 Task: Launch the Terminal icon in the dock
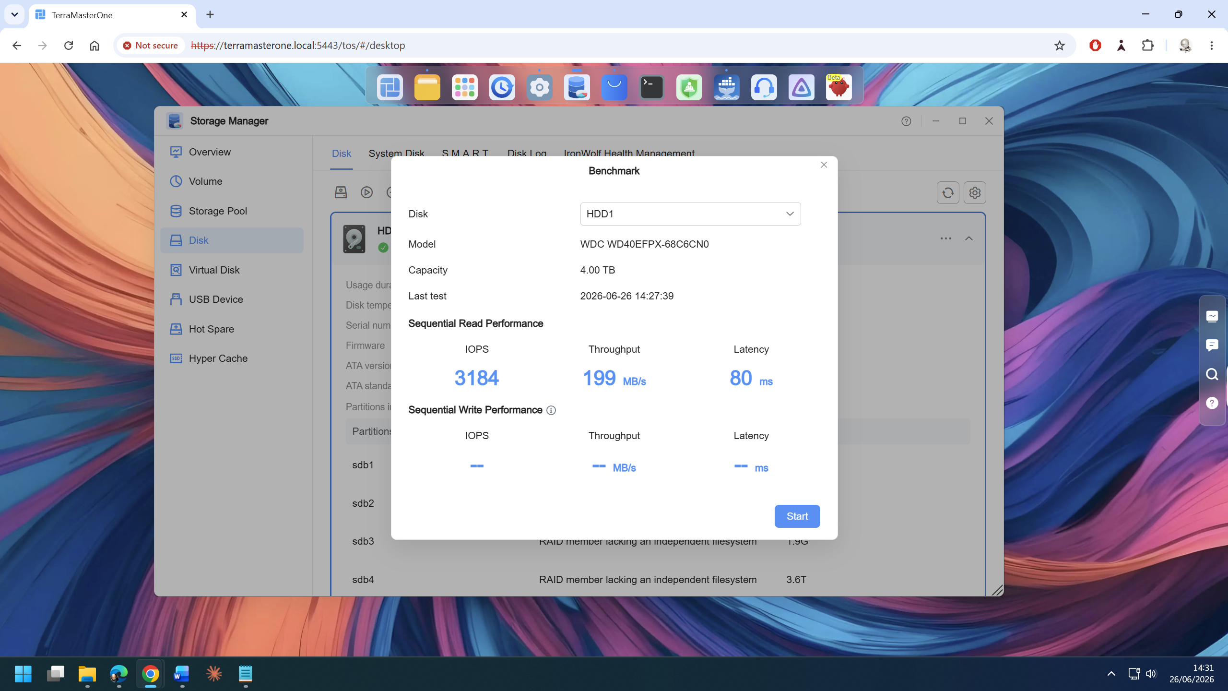[x=651, y=87]
